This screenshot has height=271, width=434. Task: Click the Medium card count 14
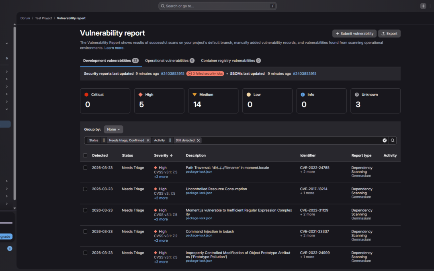[197, 104]
